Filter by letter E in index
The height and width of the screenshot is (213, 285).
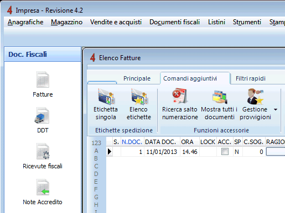[96, 182]
